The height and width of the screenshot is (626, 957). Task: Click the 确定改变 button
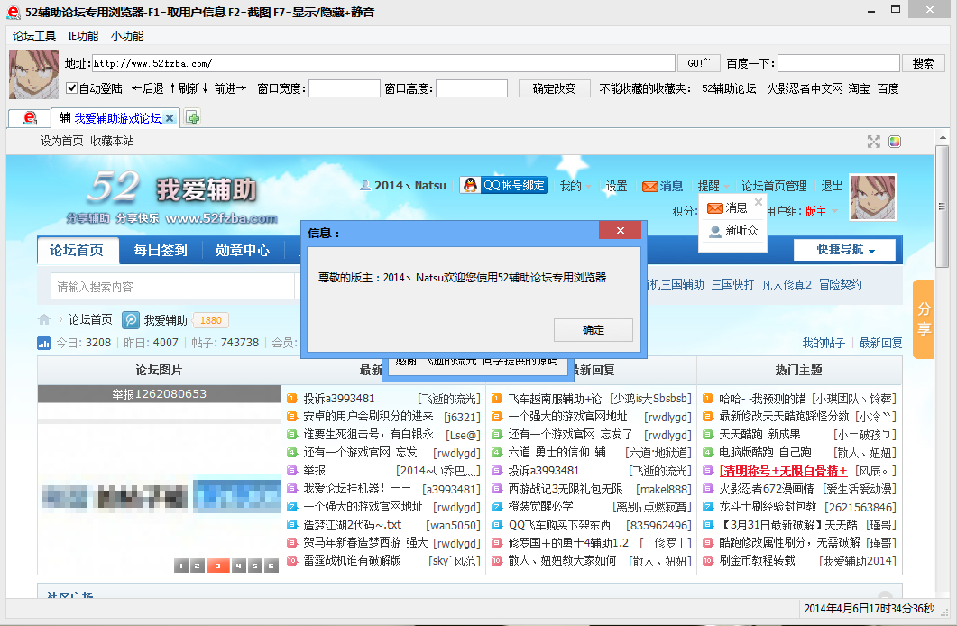click(554, 89)
